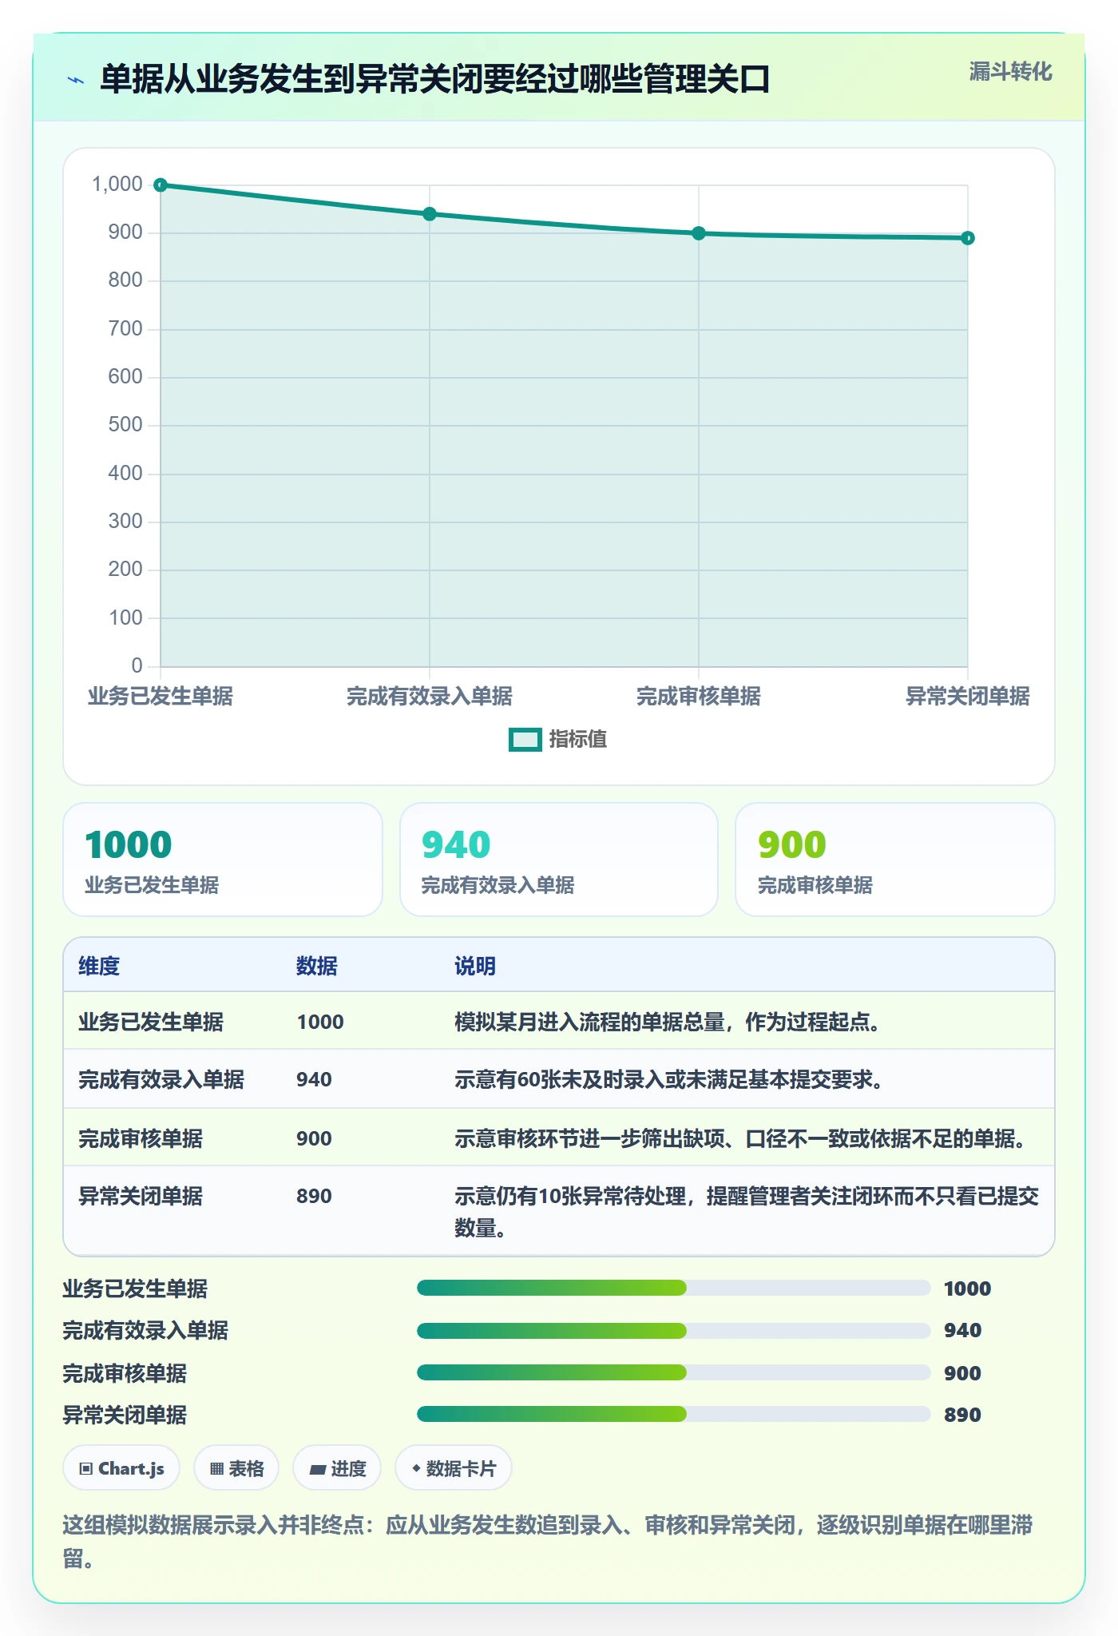Click the table value 900

[x=314, y=1138]
